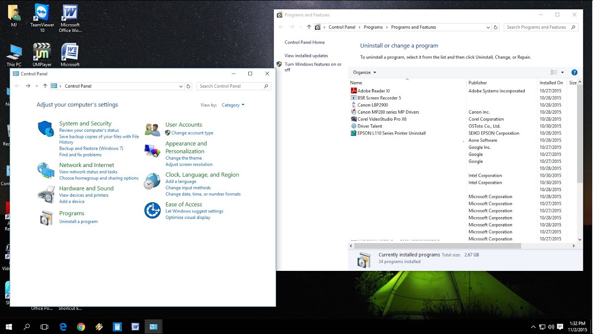Select Canon LBP2900 program entry
This screenshot has width=593, height=334.
372,105
